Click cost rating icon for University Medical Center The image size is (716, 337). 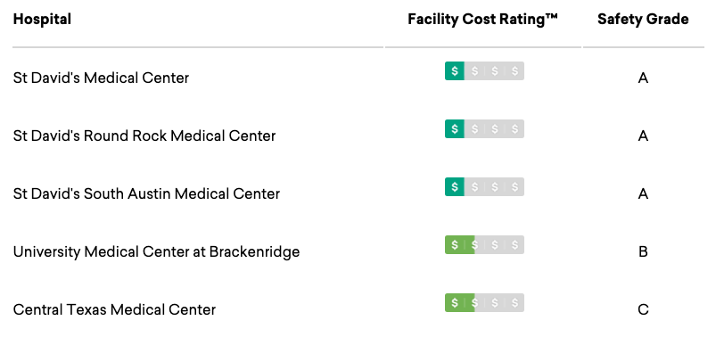point(484,245)
